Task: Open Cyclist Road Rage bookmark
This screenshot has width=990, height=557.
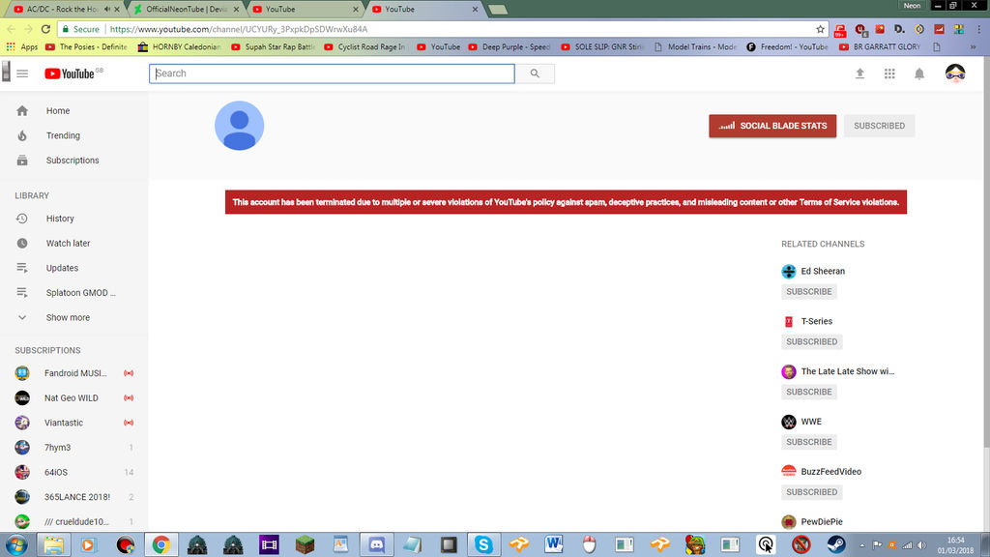Action: (364, 46)
